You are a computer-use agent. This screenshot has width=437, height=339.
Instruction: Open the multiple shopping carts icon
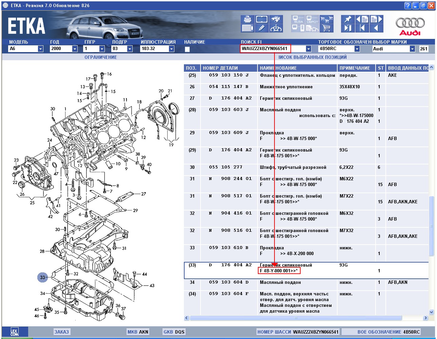tap(327, 19)
